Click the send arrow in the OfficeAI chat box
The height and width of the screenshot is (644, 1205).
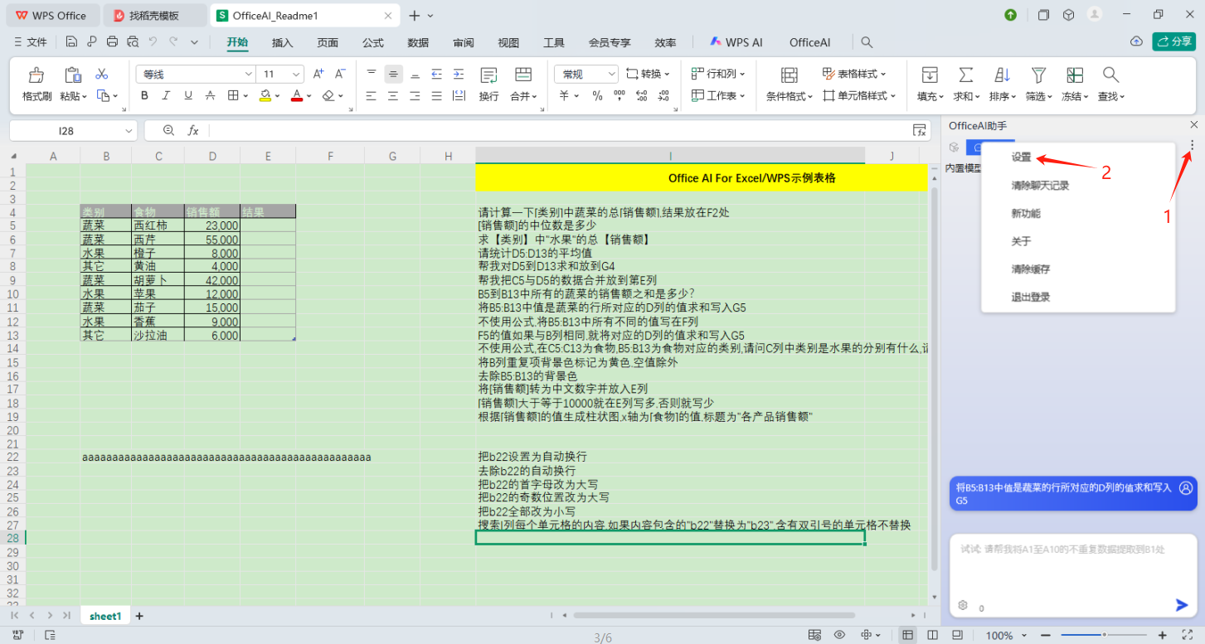coord(1182,605)
